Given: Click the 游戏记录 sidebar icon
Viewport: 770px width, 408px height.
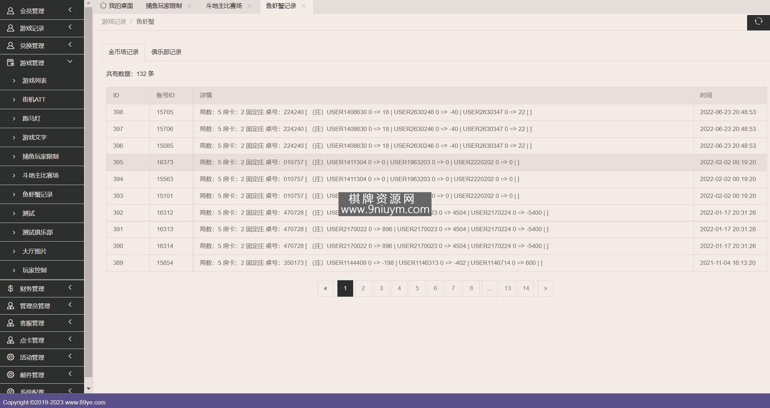Looking at the screenshot, I should (10, 28).
